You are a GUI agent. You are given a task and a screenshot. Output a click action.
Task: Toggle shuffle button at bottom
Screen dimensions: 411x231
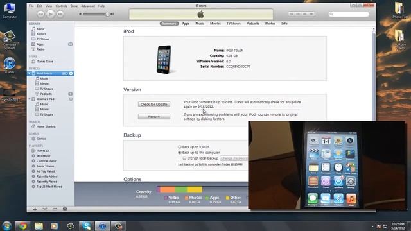45,209
